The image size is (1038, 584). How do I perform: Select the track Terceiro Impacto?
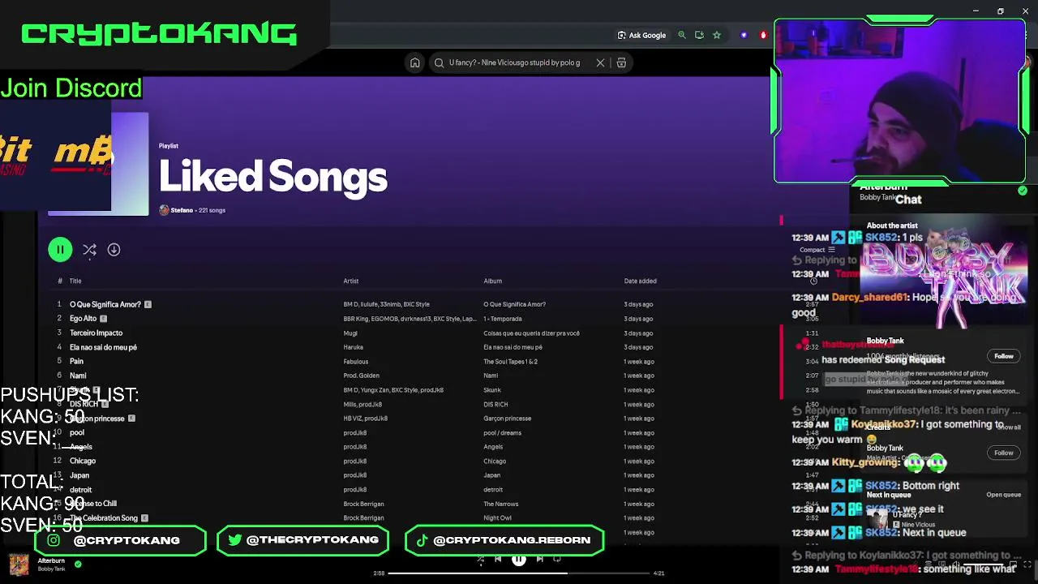coord(96,333)
